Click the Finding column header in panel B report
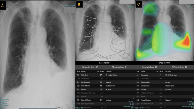194x109 pixels. [x=84, y=72]
